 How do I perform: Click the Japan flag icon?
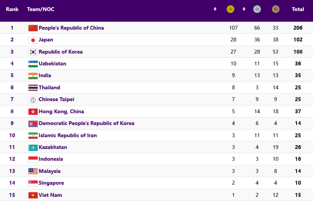coord(33,40)
